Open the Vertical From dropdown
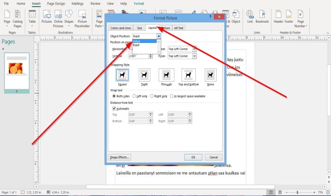This screenshot has height=196, width=331. point(194,56)
